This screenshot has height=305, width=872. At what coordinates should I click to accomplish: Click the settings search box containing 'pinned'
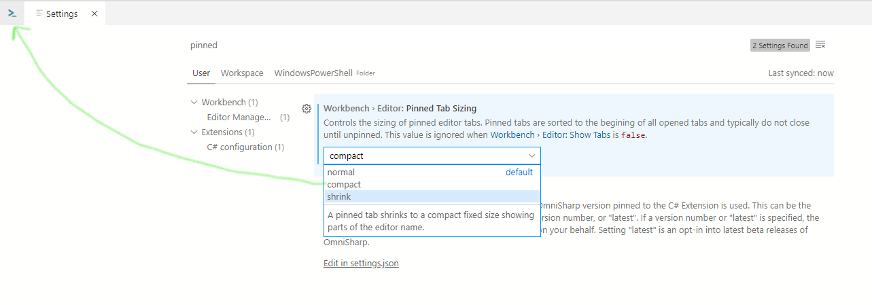tap(462, 46)
